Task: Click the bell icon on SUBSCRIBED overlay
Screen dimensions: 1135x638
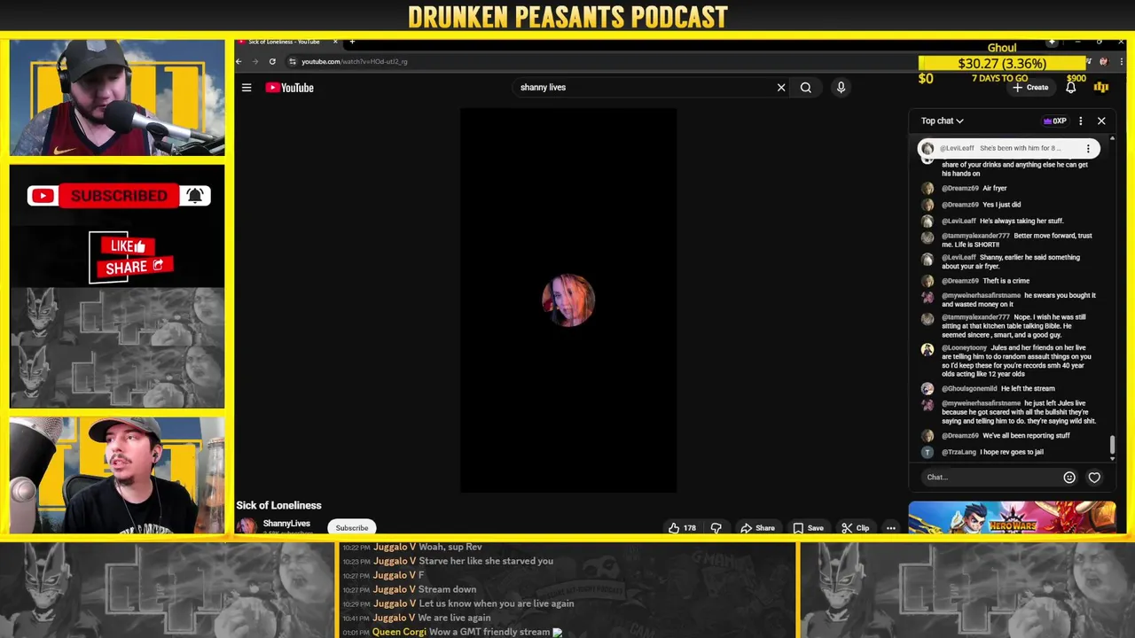Action: pos(195,196)
